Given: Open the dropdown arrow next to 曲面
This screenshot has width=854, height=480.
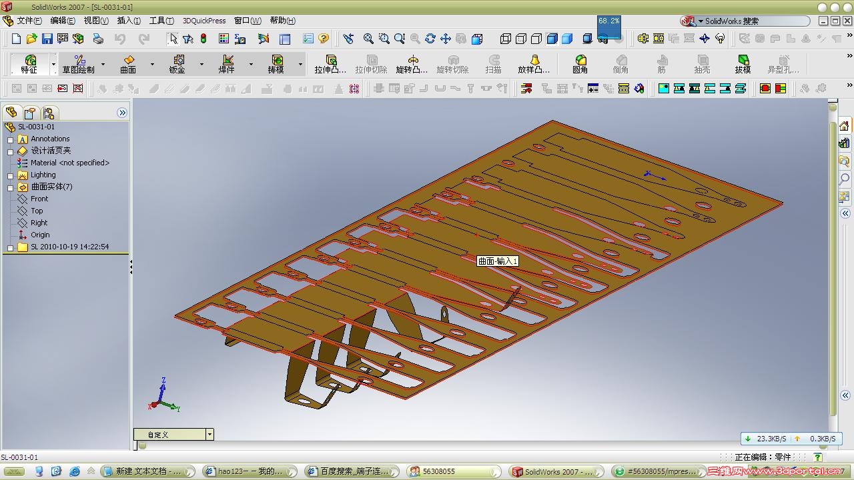Looking at the screenshot, I should pyautogui.click(x=152, y=64).
